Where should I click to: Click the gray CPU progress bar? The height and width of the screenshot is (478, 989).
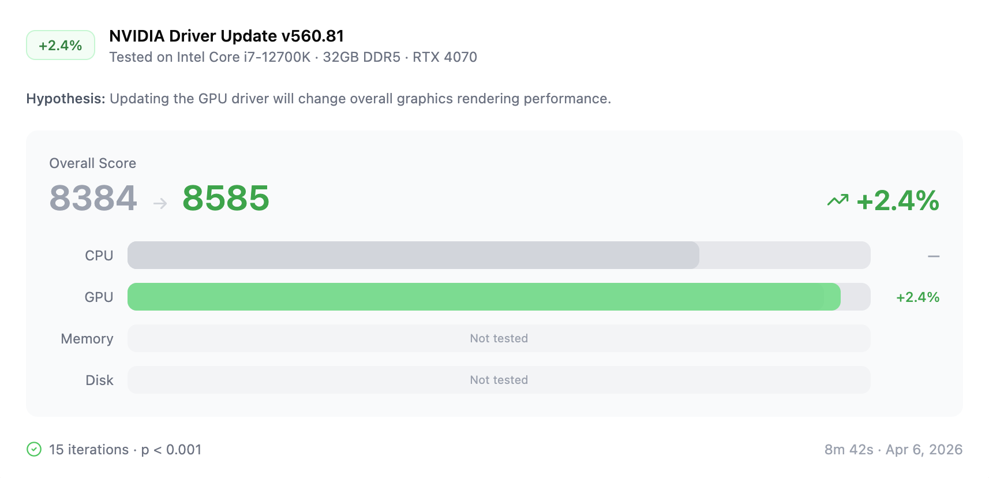click(413, 255)
